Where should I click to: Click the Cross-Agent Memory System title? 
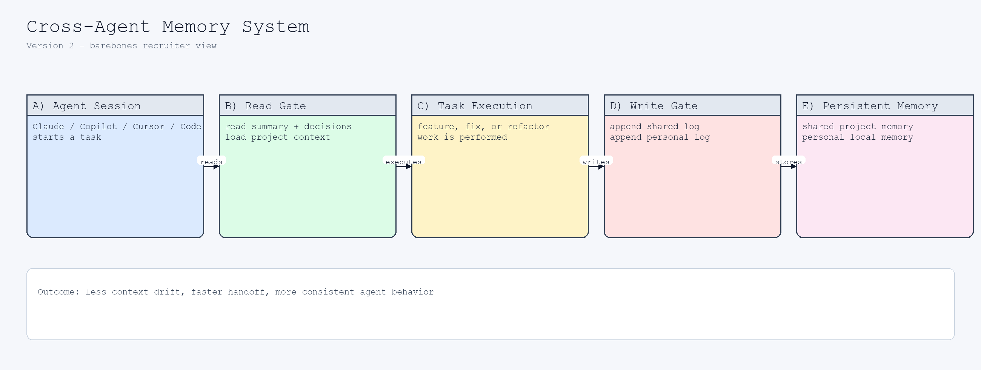point(168,26)
